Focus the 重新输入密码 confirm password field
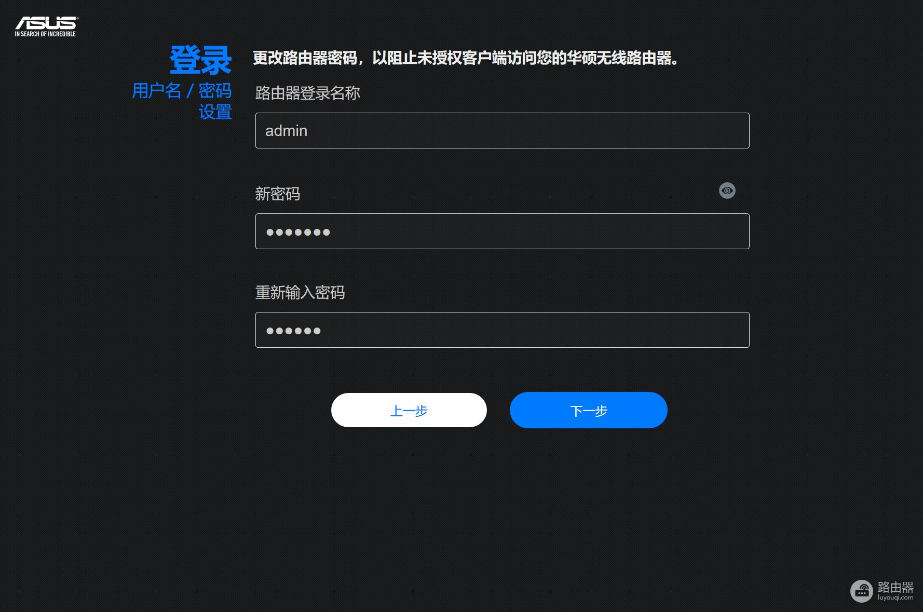The image size is (923, 612). [503, 330]
